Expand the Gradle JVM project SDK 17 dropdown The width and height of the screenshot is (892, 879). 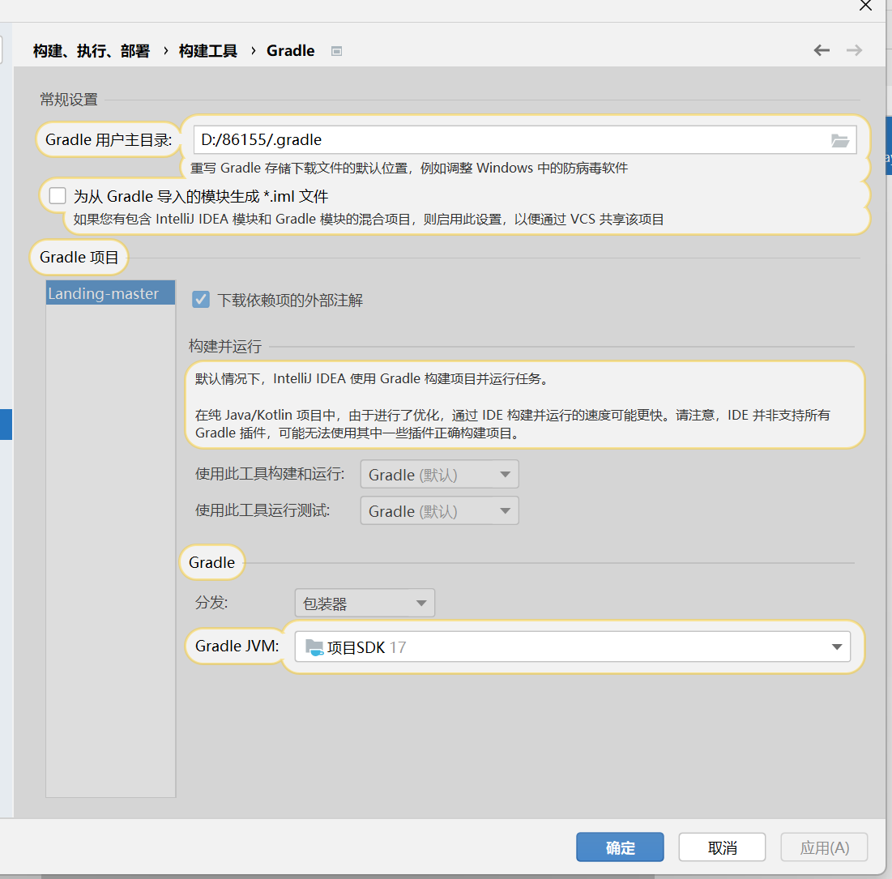click(x=572, y=646)
